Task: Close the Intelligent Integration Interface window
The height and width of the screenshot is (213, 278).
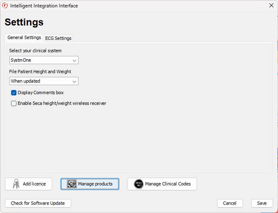Action: tap(271, 5)
